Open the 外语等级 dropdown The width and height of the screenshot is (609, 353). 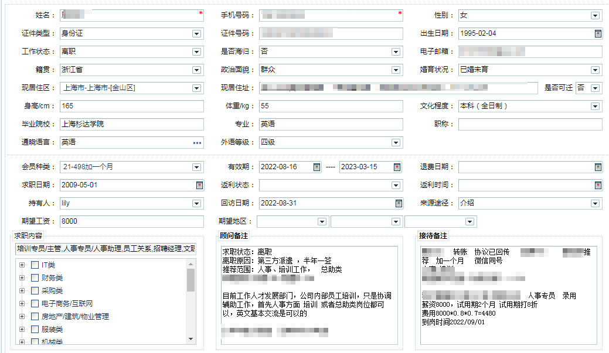coord(396,143)
